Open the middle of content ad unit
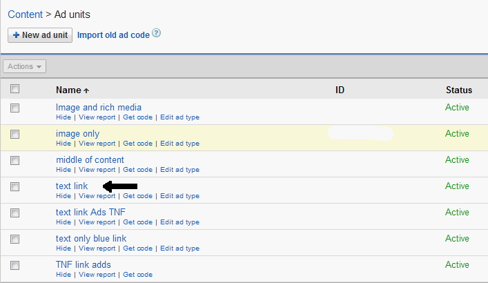Image resolution: width=488 pixels, height=283 pixels. coord(90,159)
